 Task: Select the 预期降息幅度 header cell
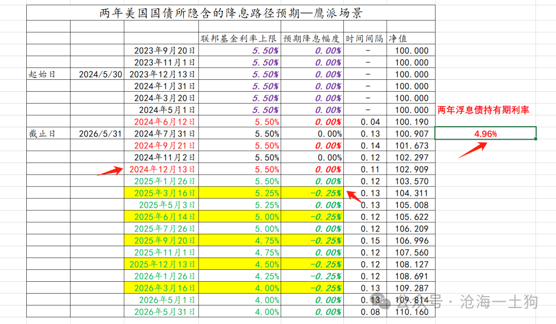[x=312, y=38]
